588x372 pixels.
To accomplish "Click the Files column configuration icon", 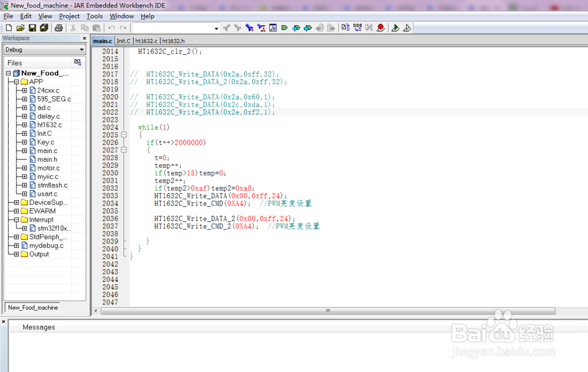I will [x=78, y=62].
